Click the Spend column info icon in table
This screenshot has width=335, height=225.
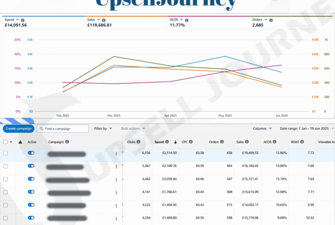[x=167, y=142]
